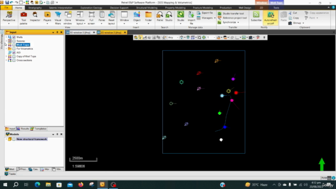Click the white well symbol on the map

pos(221,140)
